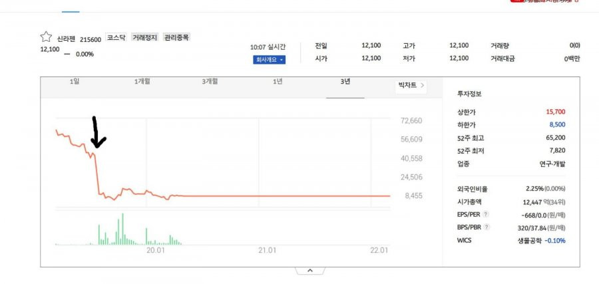Collapse the chart panel using the up chevron
The width and height of the screenshot is (599, 284).
[309, 271]
